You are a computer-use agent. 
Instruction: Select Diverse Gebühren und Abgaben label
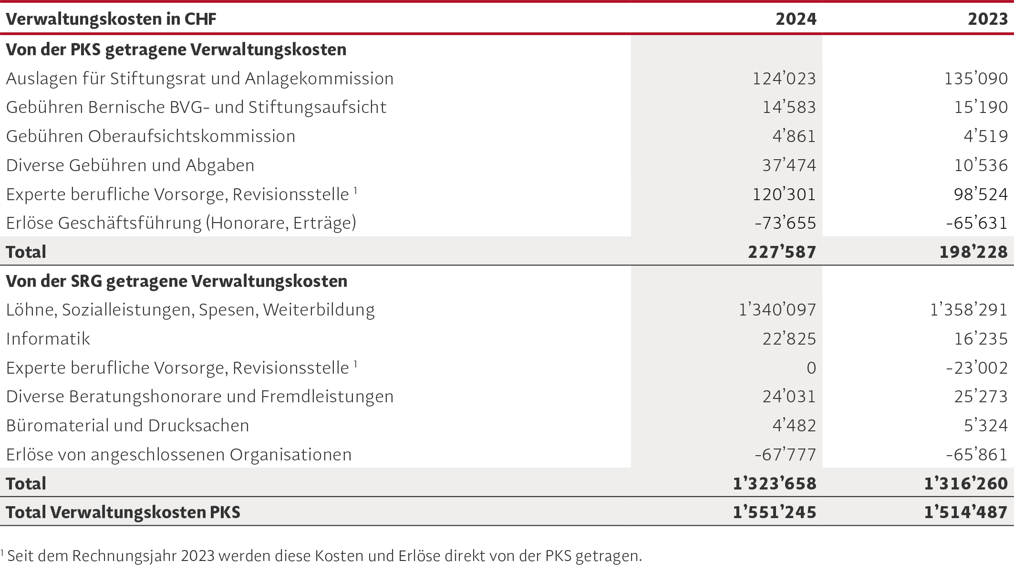pyautogui.click(x=130, y=165)
